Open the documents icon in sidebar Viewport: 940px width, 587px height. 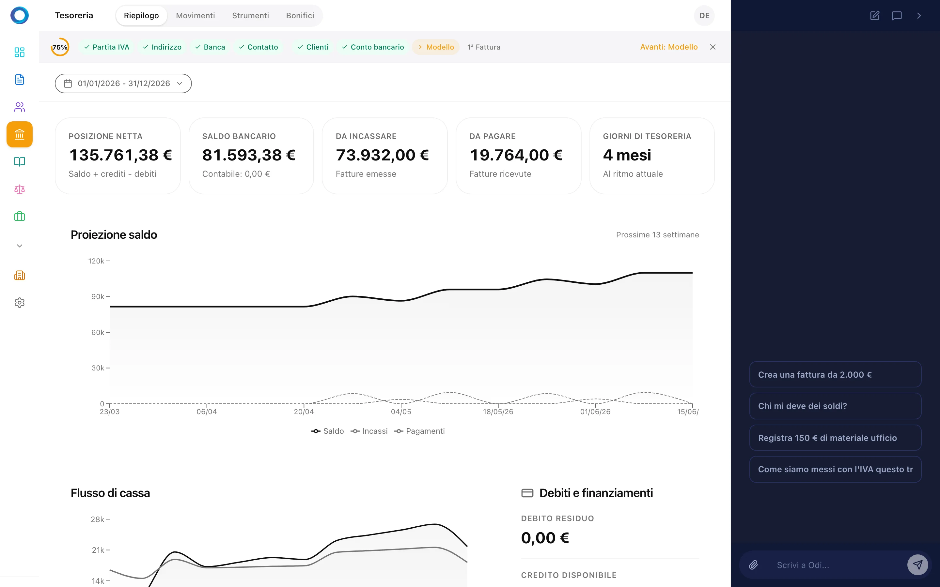(x=20, y=80)
